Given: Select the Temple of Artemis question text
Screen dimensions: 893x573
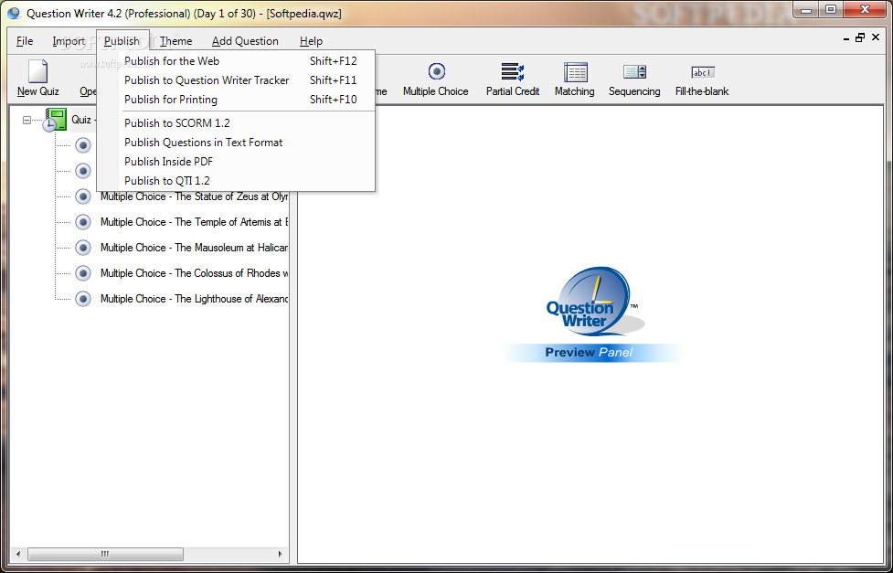Looking at the screenshot, I should pyautogui.click(x=194, y=222).
